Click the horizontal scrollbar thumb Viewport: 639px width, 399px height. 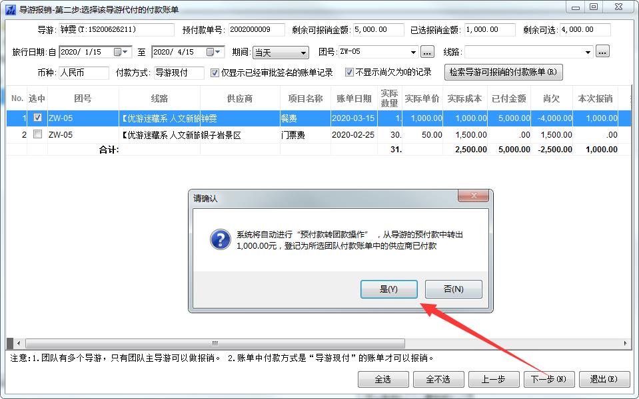coord(215,343)
